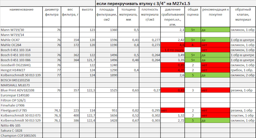256x138 pixels.
Task: Select the pressure value '2,72'
Action: click(173, 120)
